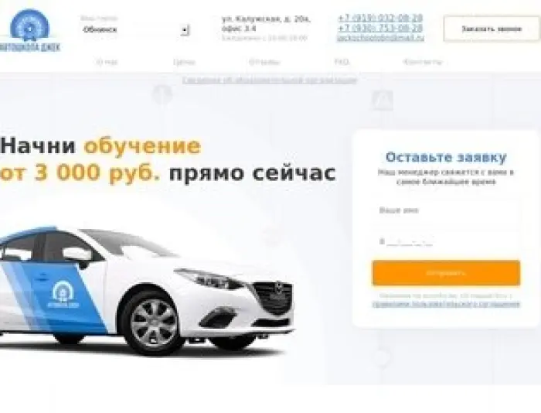Open the email address link
The height and width of the screenshot is (413, 541).
pyautogui.click(x=380, y=37)
